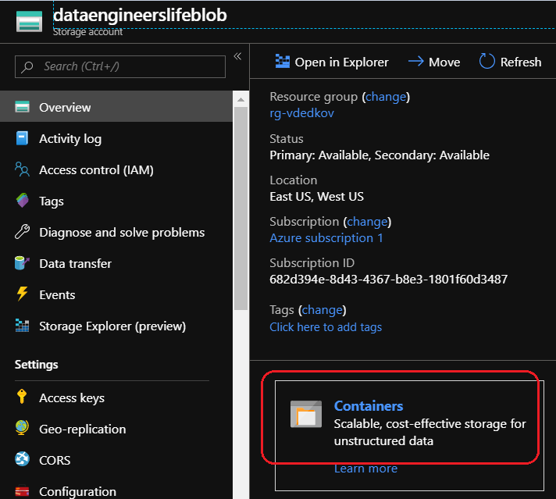Click Learn more under Containers
Viewport: 556px width, 499px height.
(365, 468)
